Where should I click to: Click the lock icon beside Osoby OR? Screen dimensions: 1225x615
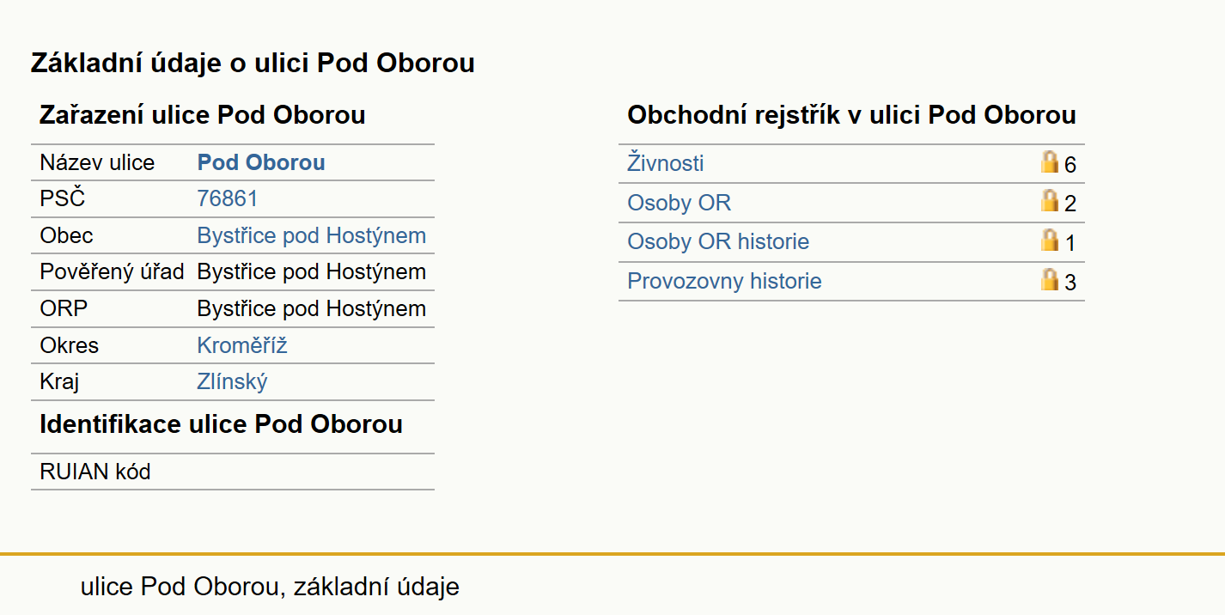(1049, 201)
